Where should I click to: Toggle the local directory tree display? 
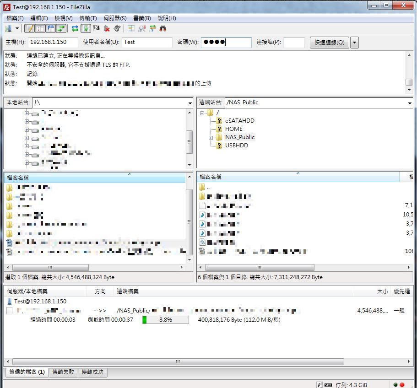point(40,28)
